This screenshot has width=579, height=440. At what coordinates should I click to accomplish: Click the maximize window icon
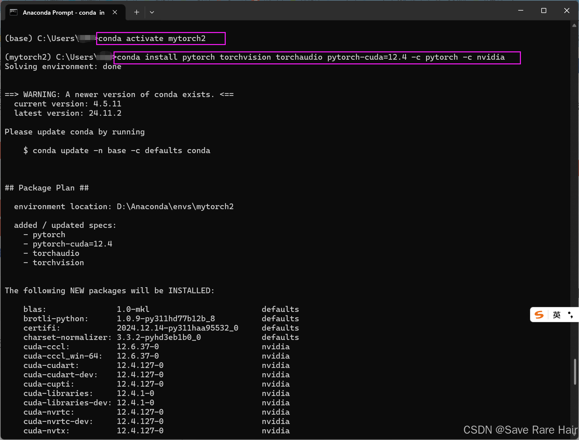click(544, 10)
